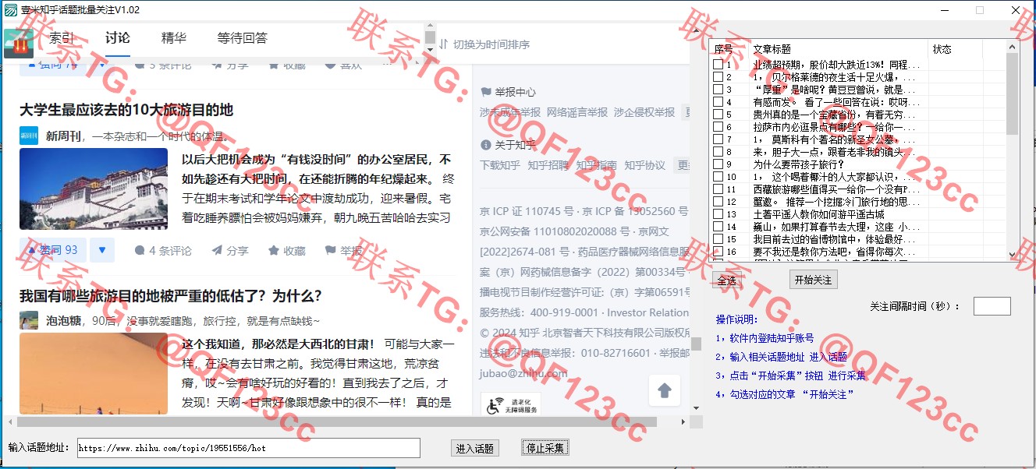Click the 停止采集 button
The width and height of the screenshot is (1036, 469).
click(545, 448)
